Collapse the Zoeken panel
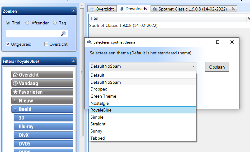The height and width of the screenshot is (152, 250). point(73,11)
